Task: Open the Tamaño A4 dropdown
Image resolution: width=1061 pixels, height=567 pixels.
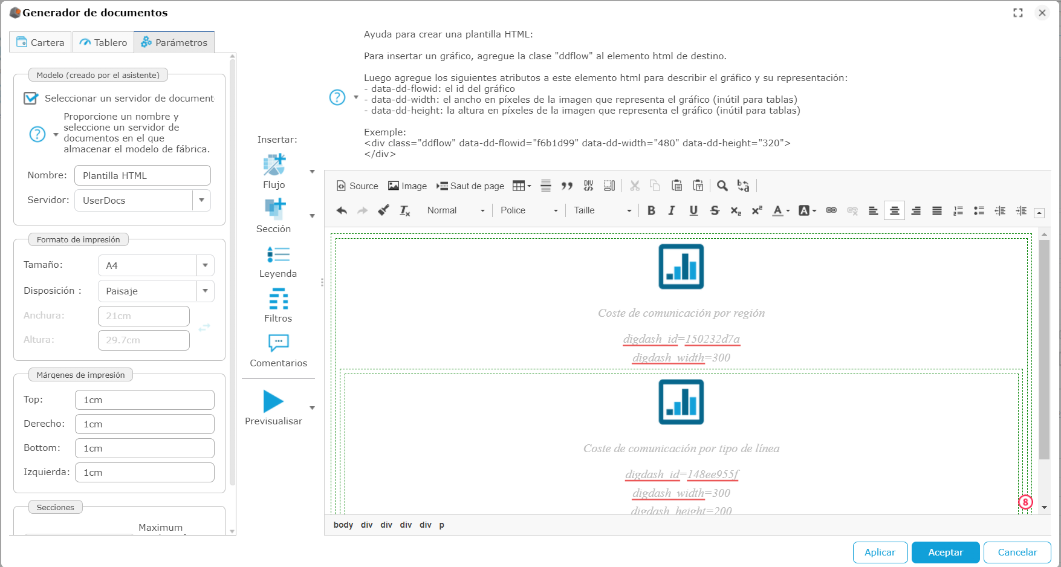Action: 205,265
